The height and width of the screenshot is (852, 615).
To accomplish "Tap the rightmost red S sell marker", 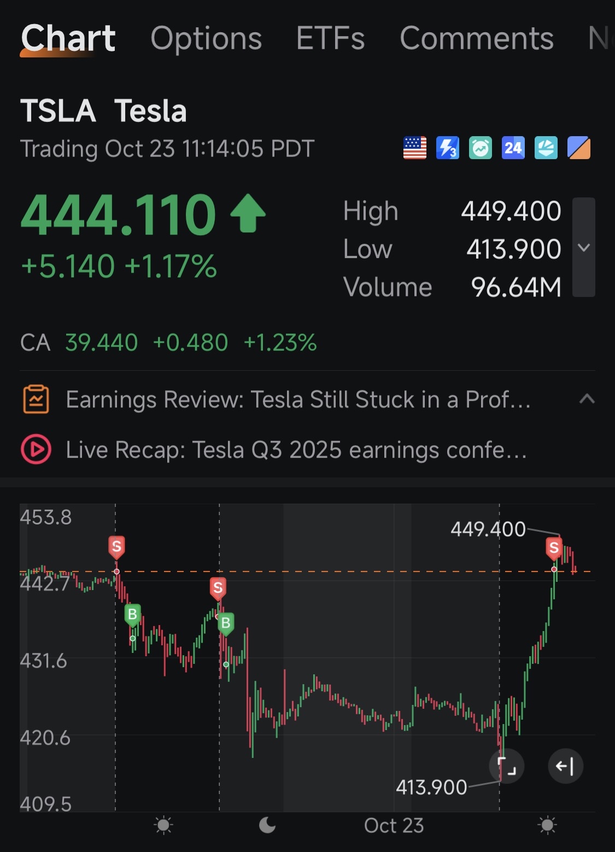I will click(554, 548).
